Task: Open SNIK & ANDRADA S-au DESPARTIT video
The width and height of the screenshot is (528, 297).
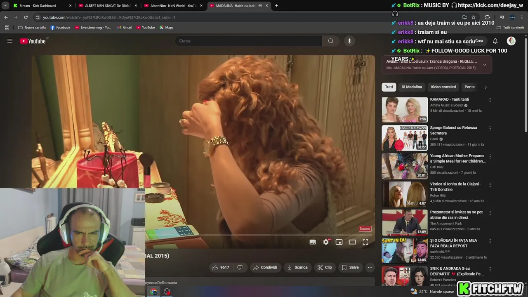Action: pyautogui.click(x=405, y=276)
